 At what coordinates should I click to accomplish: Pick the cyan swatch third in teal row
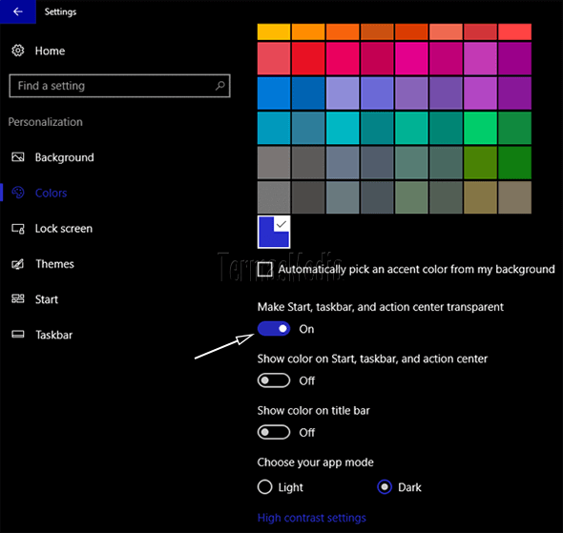coord(343,128)
